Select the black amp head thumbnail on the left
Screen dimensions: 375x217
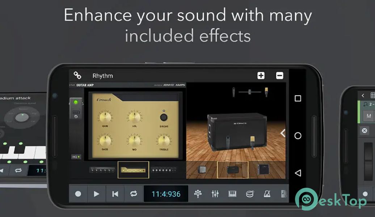[x=102, y=170]
